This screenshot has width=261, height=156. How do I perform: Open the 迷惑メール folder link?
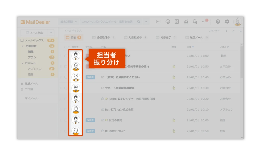31,84
